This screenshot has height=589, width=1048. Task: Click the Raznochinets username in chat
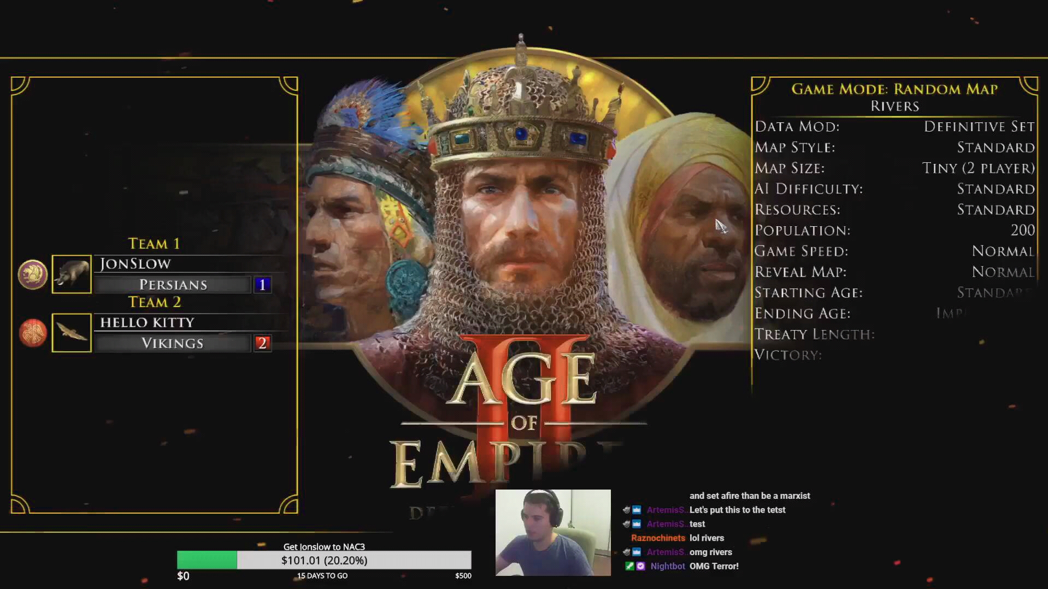point(658,538)
